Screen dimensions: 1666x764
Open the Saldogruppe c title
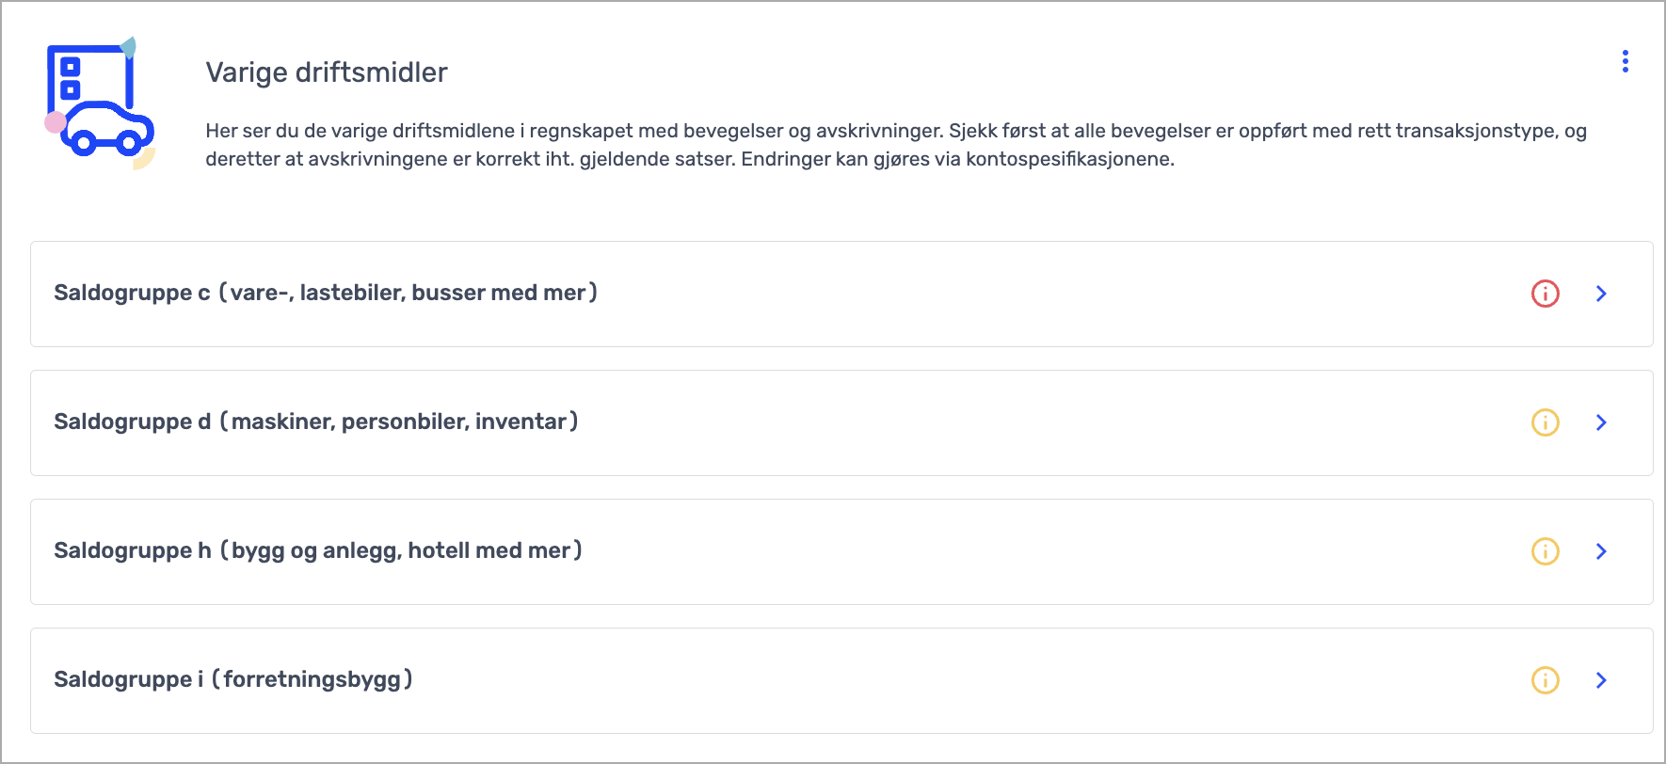coord(326,293)
